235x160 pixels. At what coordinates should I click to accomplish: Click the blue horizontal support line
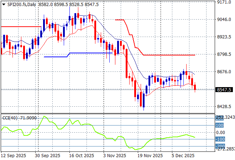(x=89, y=53)
